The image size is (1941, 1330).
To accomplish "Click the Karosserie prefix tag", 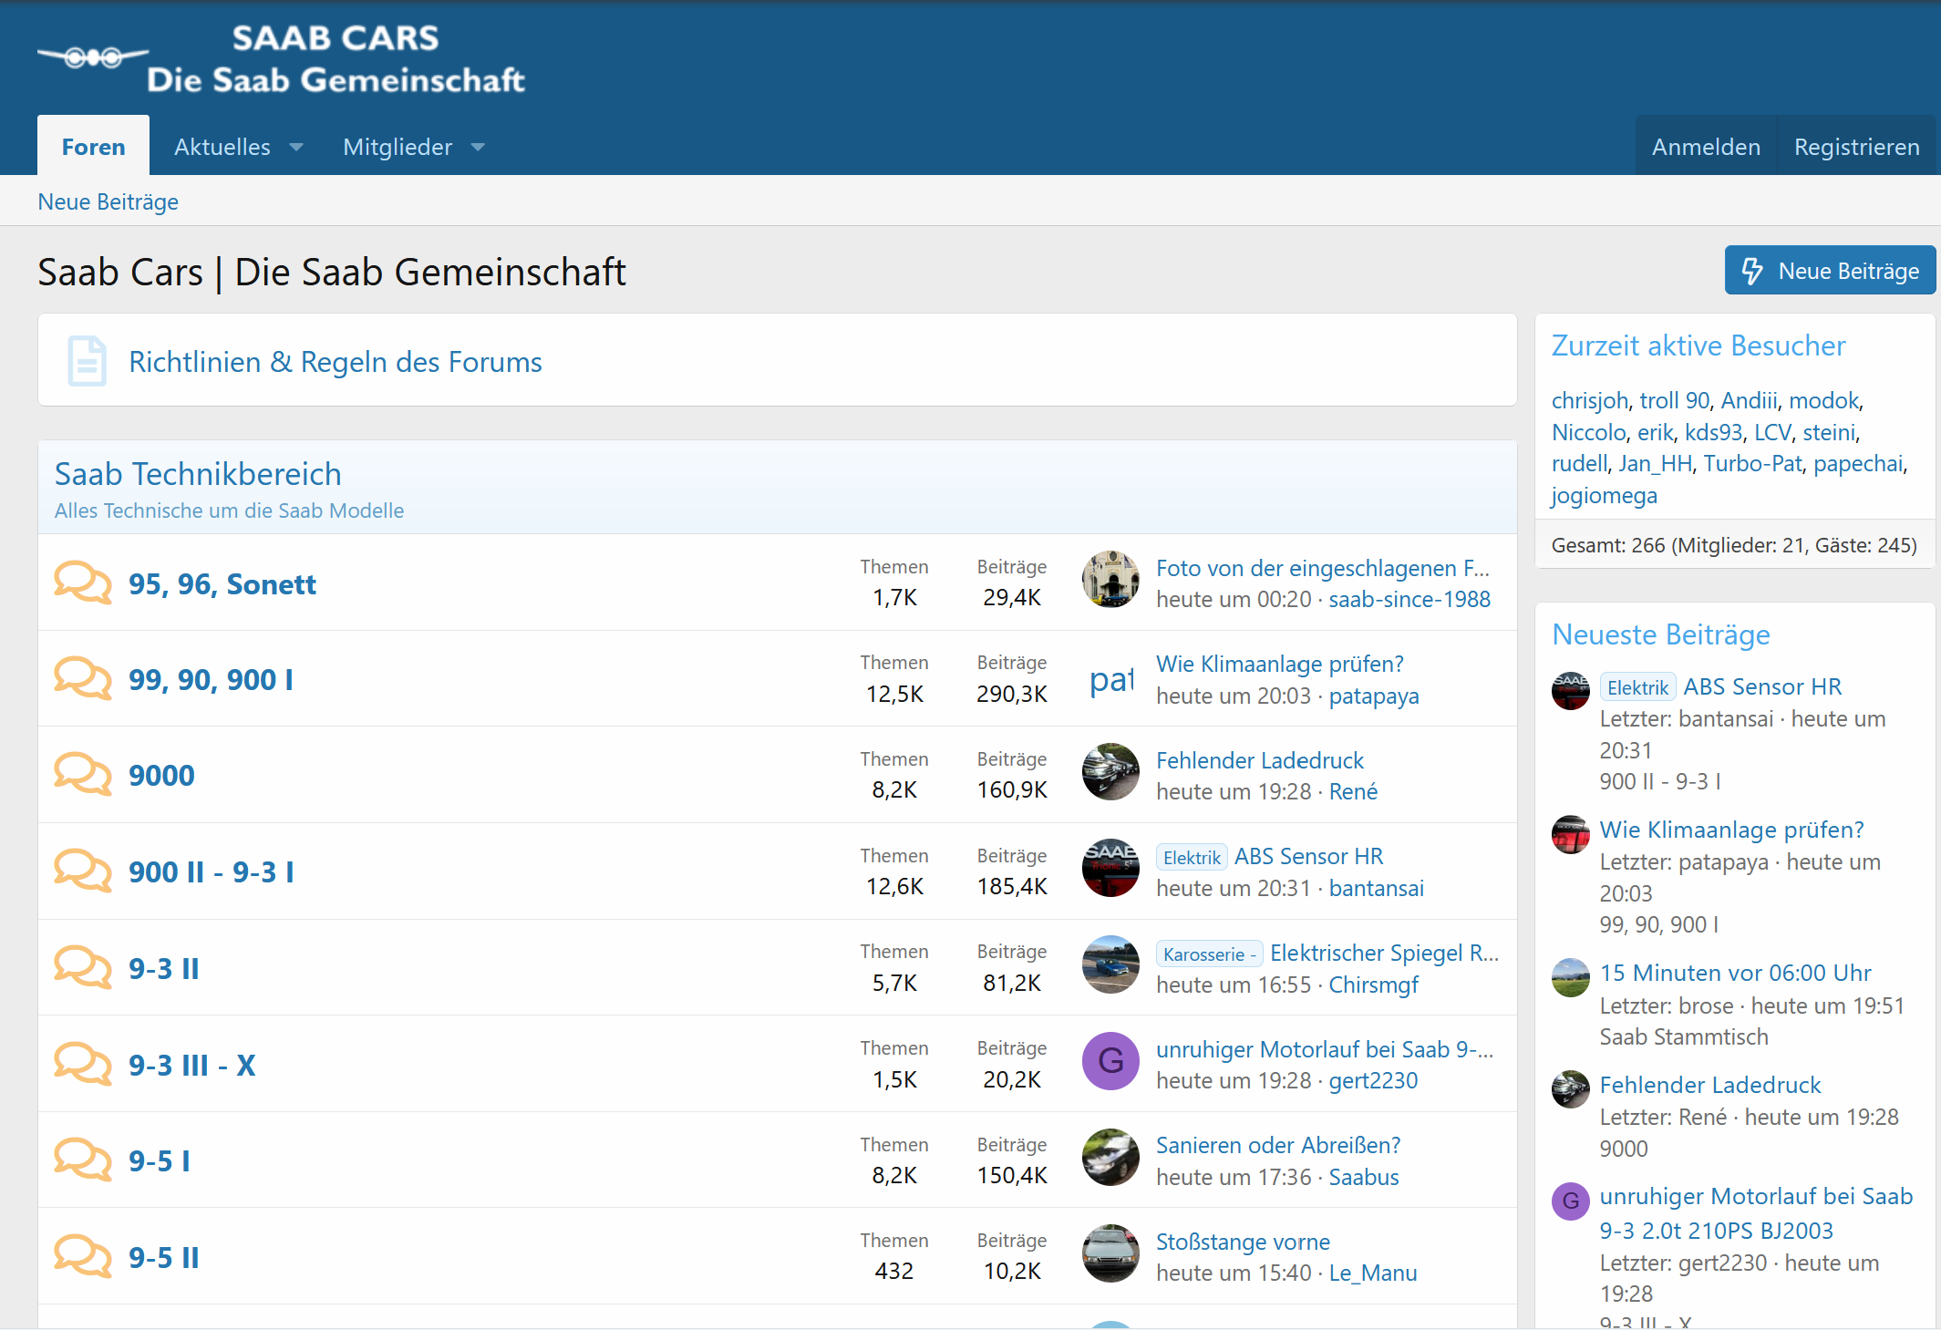I will point(1209,954).
